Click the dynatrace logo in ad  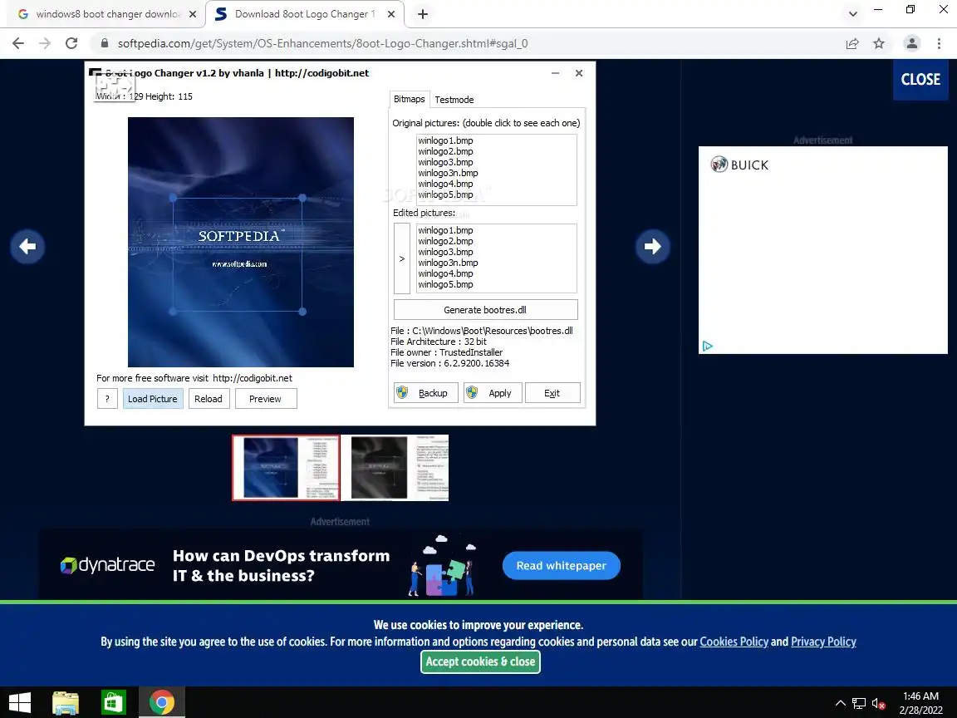click(x=107, y=565)
